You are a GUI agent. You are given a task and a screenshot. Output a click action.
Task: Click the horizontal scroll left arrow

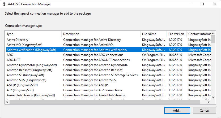[7, 102]
